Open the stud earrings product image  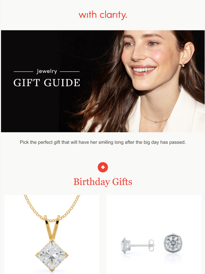(154, 234)
